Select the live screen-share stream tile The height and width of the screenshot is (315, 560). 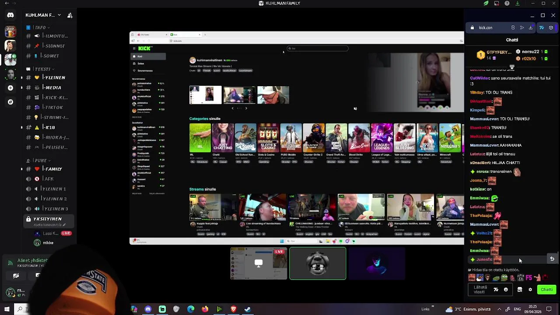[x=259, y=263]
